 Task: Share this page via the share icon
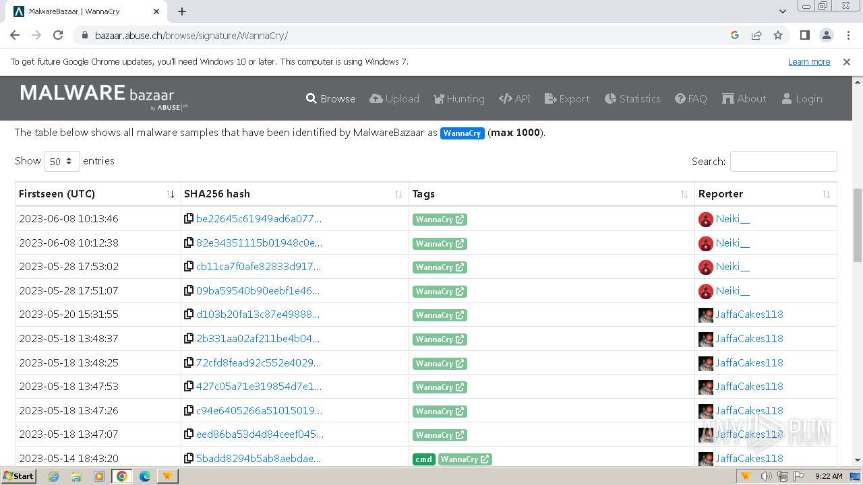(x=756, y=35)
